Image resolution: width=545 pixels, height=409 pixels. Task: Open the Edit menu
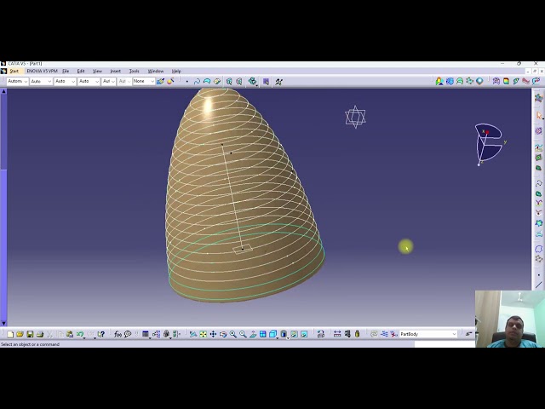coord(81,71)
